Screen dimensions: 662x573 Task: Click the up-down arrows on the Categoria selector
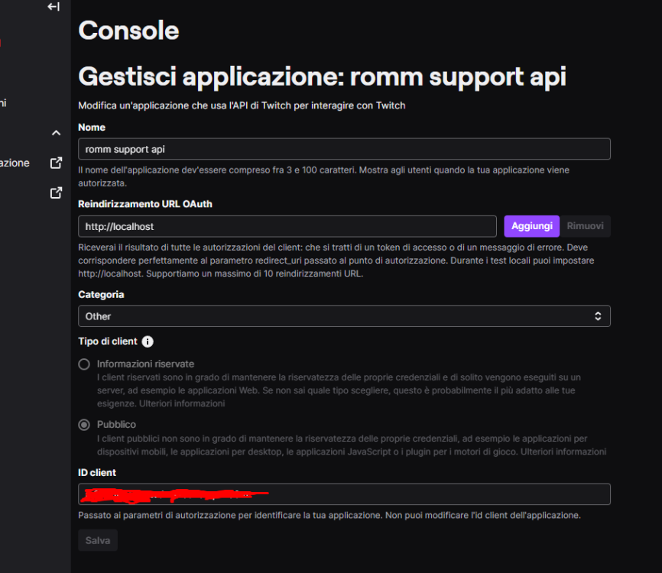pyautogui.click(x=598, y=316)
